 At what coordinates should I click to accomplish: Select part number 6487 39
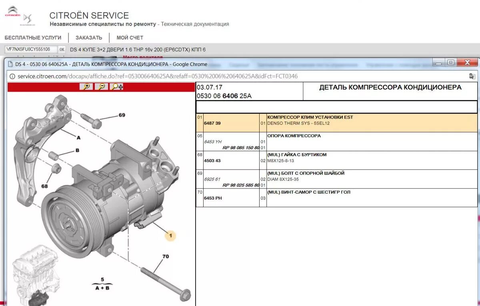(212, 123)
